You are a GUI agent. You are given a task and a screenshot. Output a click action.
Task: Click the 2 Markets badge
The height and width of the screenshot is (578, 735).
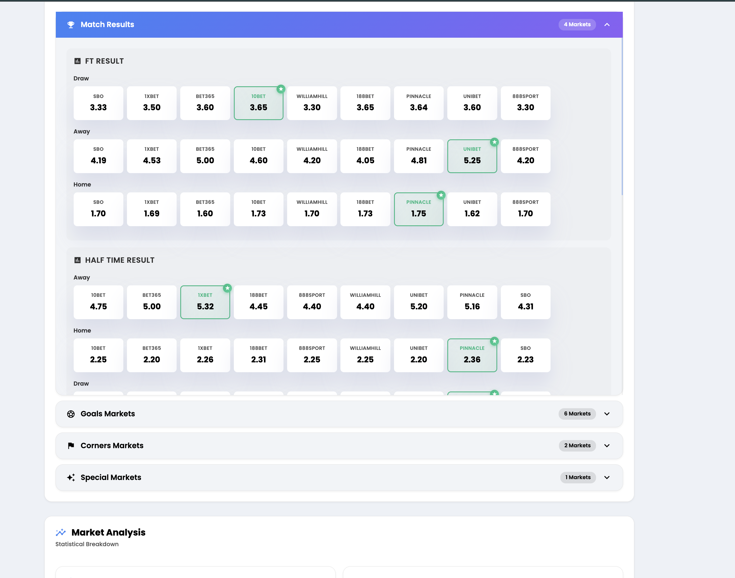tap(577, 446)
